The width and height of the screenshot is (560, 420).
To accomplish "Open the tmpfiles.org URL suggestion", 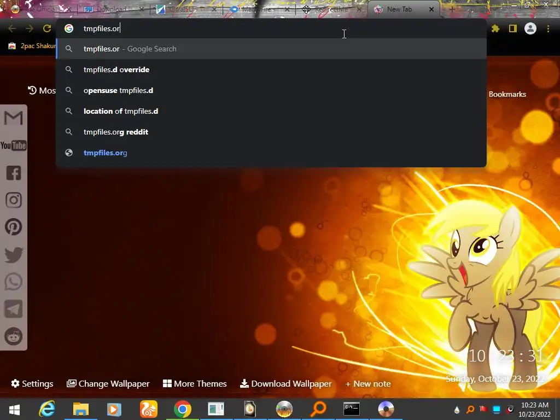I will tap(271, 153).
